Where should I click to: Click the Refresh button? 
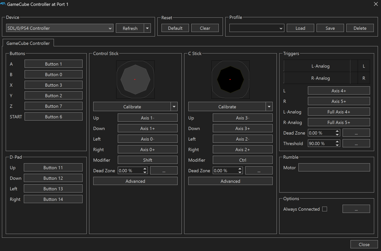click(130, 28)
